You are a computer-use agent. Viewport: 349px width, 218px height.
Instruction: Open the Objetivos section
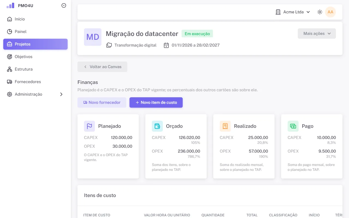pyautogui.click(x=35, y=57)
